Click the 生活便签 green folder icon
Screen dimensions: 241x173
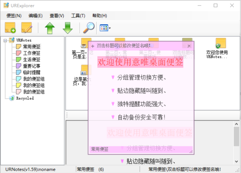tap(18, 59)
